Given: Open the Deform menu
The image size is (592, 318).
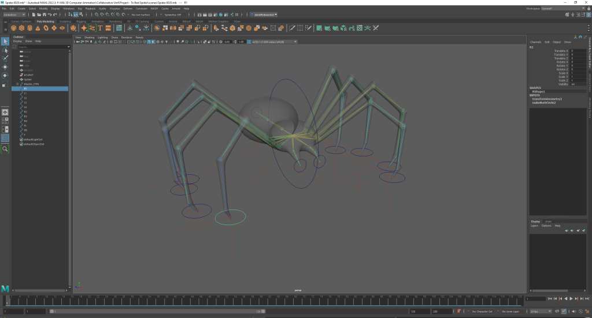Looking at the screenshot, I should pyautogui.click(x=128, y=8).
